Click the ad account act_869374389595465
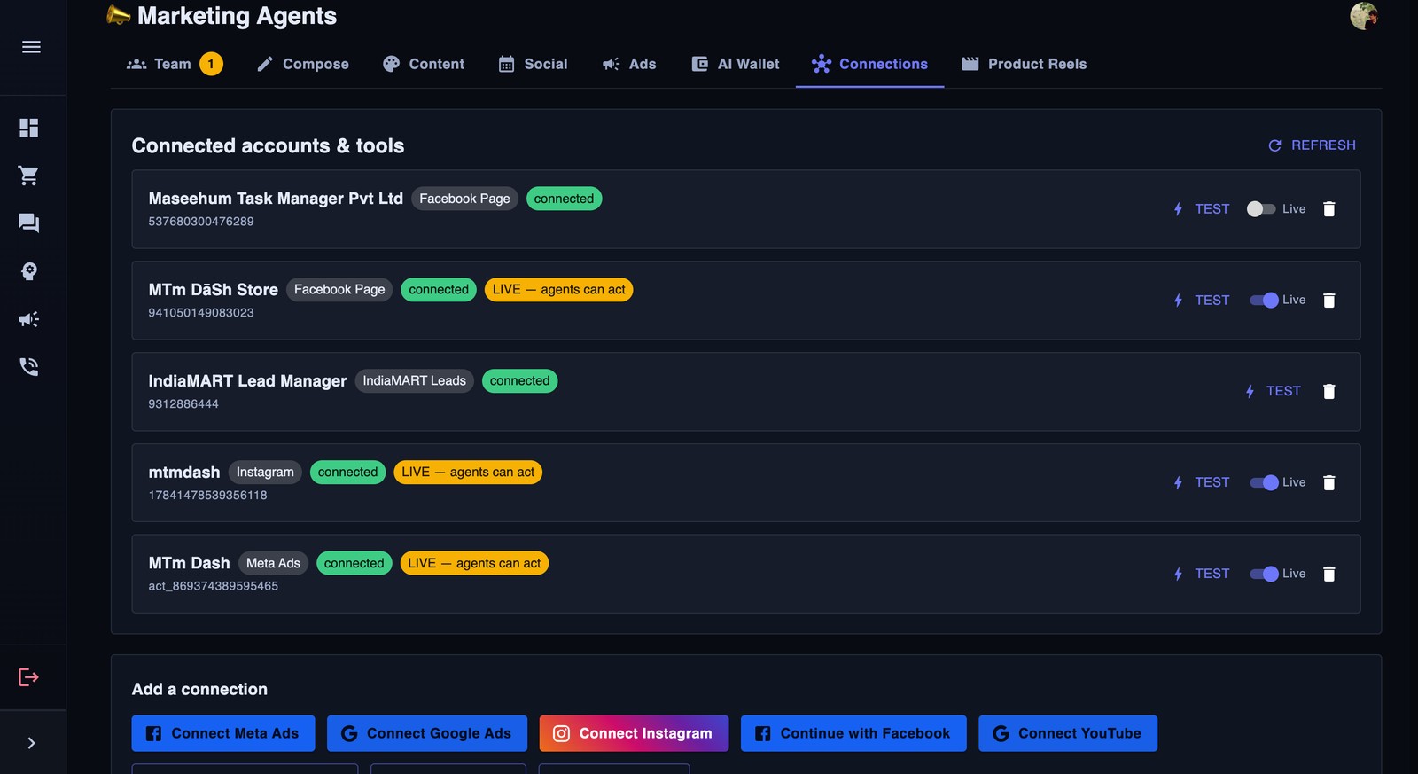Viewport: 1418px width, 774px height. [213, 587]
